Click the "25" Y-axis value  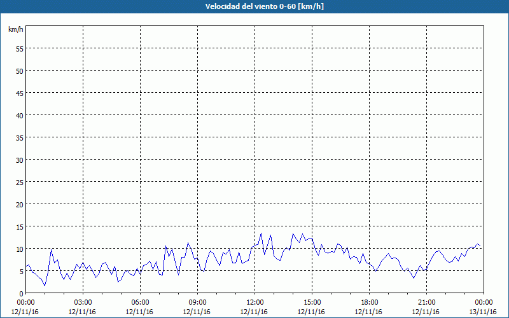point(20,182)
